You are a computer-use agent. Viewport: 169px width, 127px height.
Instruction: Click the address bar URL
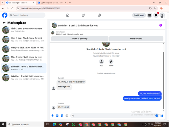click(40, 8)
